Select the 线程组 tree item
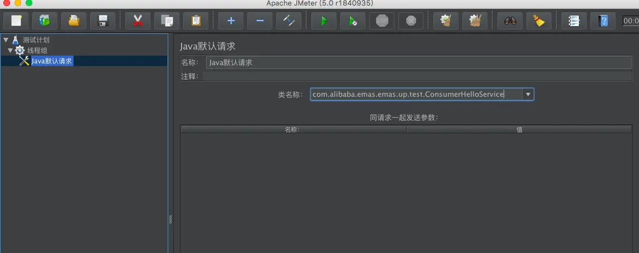Screen dimensions: 639x253 coord(37,51)
